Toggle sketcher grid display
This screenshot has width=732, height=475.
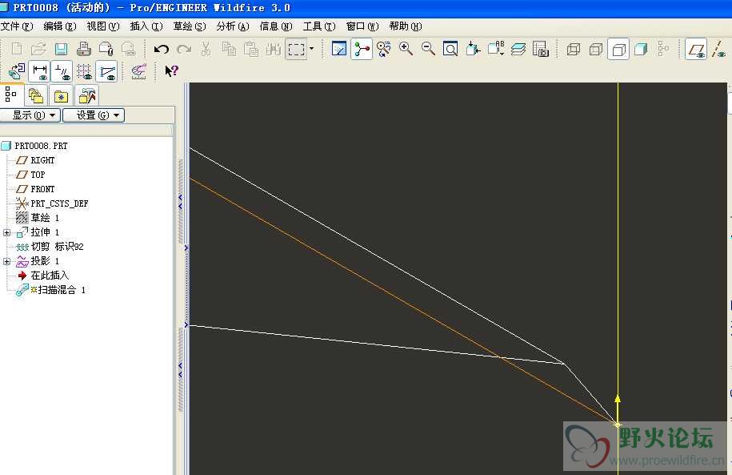[x=84, y=71]
